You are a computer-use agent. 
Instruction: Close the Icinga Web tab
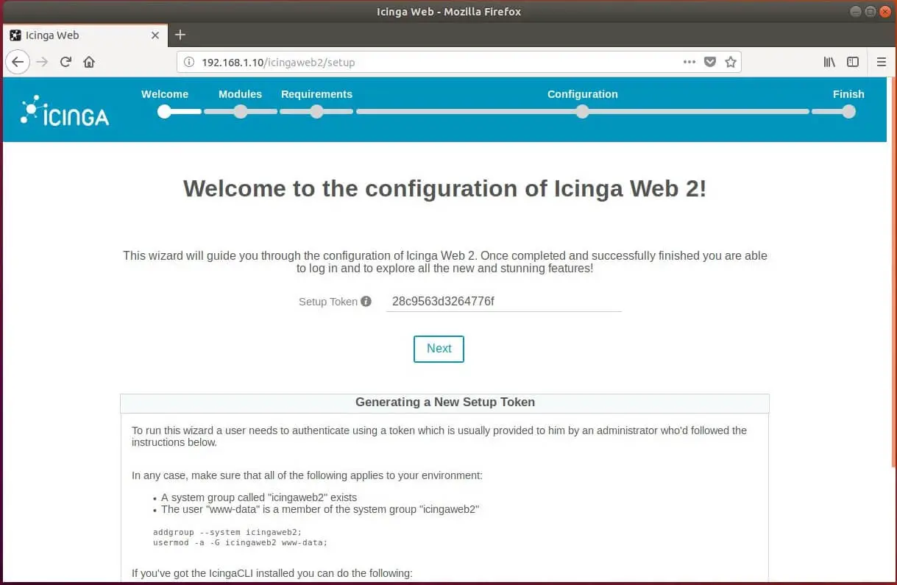[x=155, y=35]
